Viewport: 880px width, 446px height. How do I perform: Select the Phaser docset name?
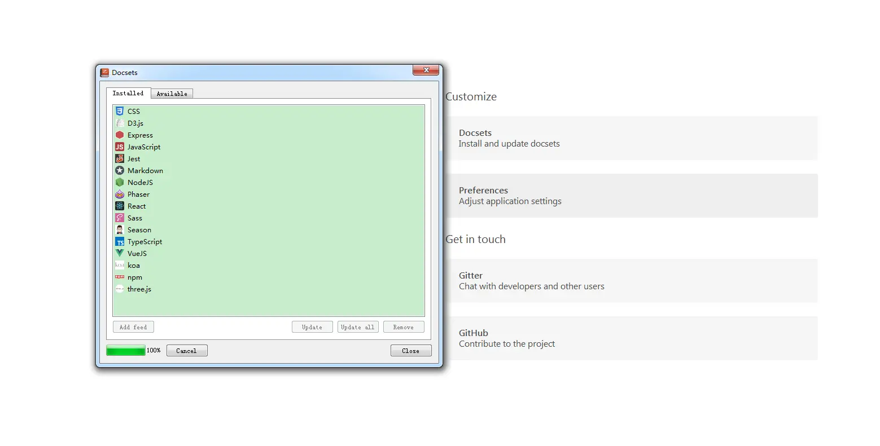click(x=138, y=194)
